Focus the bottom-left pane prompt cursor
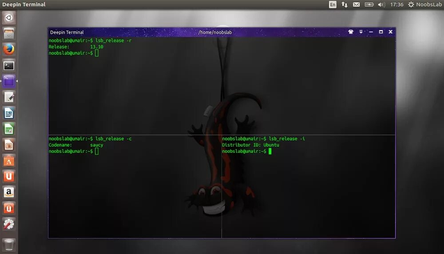 97,151
